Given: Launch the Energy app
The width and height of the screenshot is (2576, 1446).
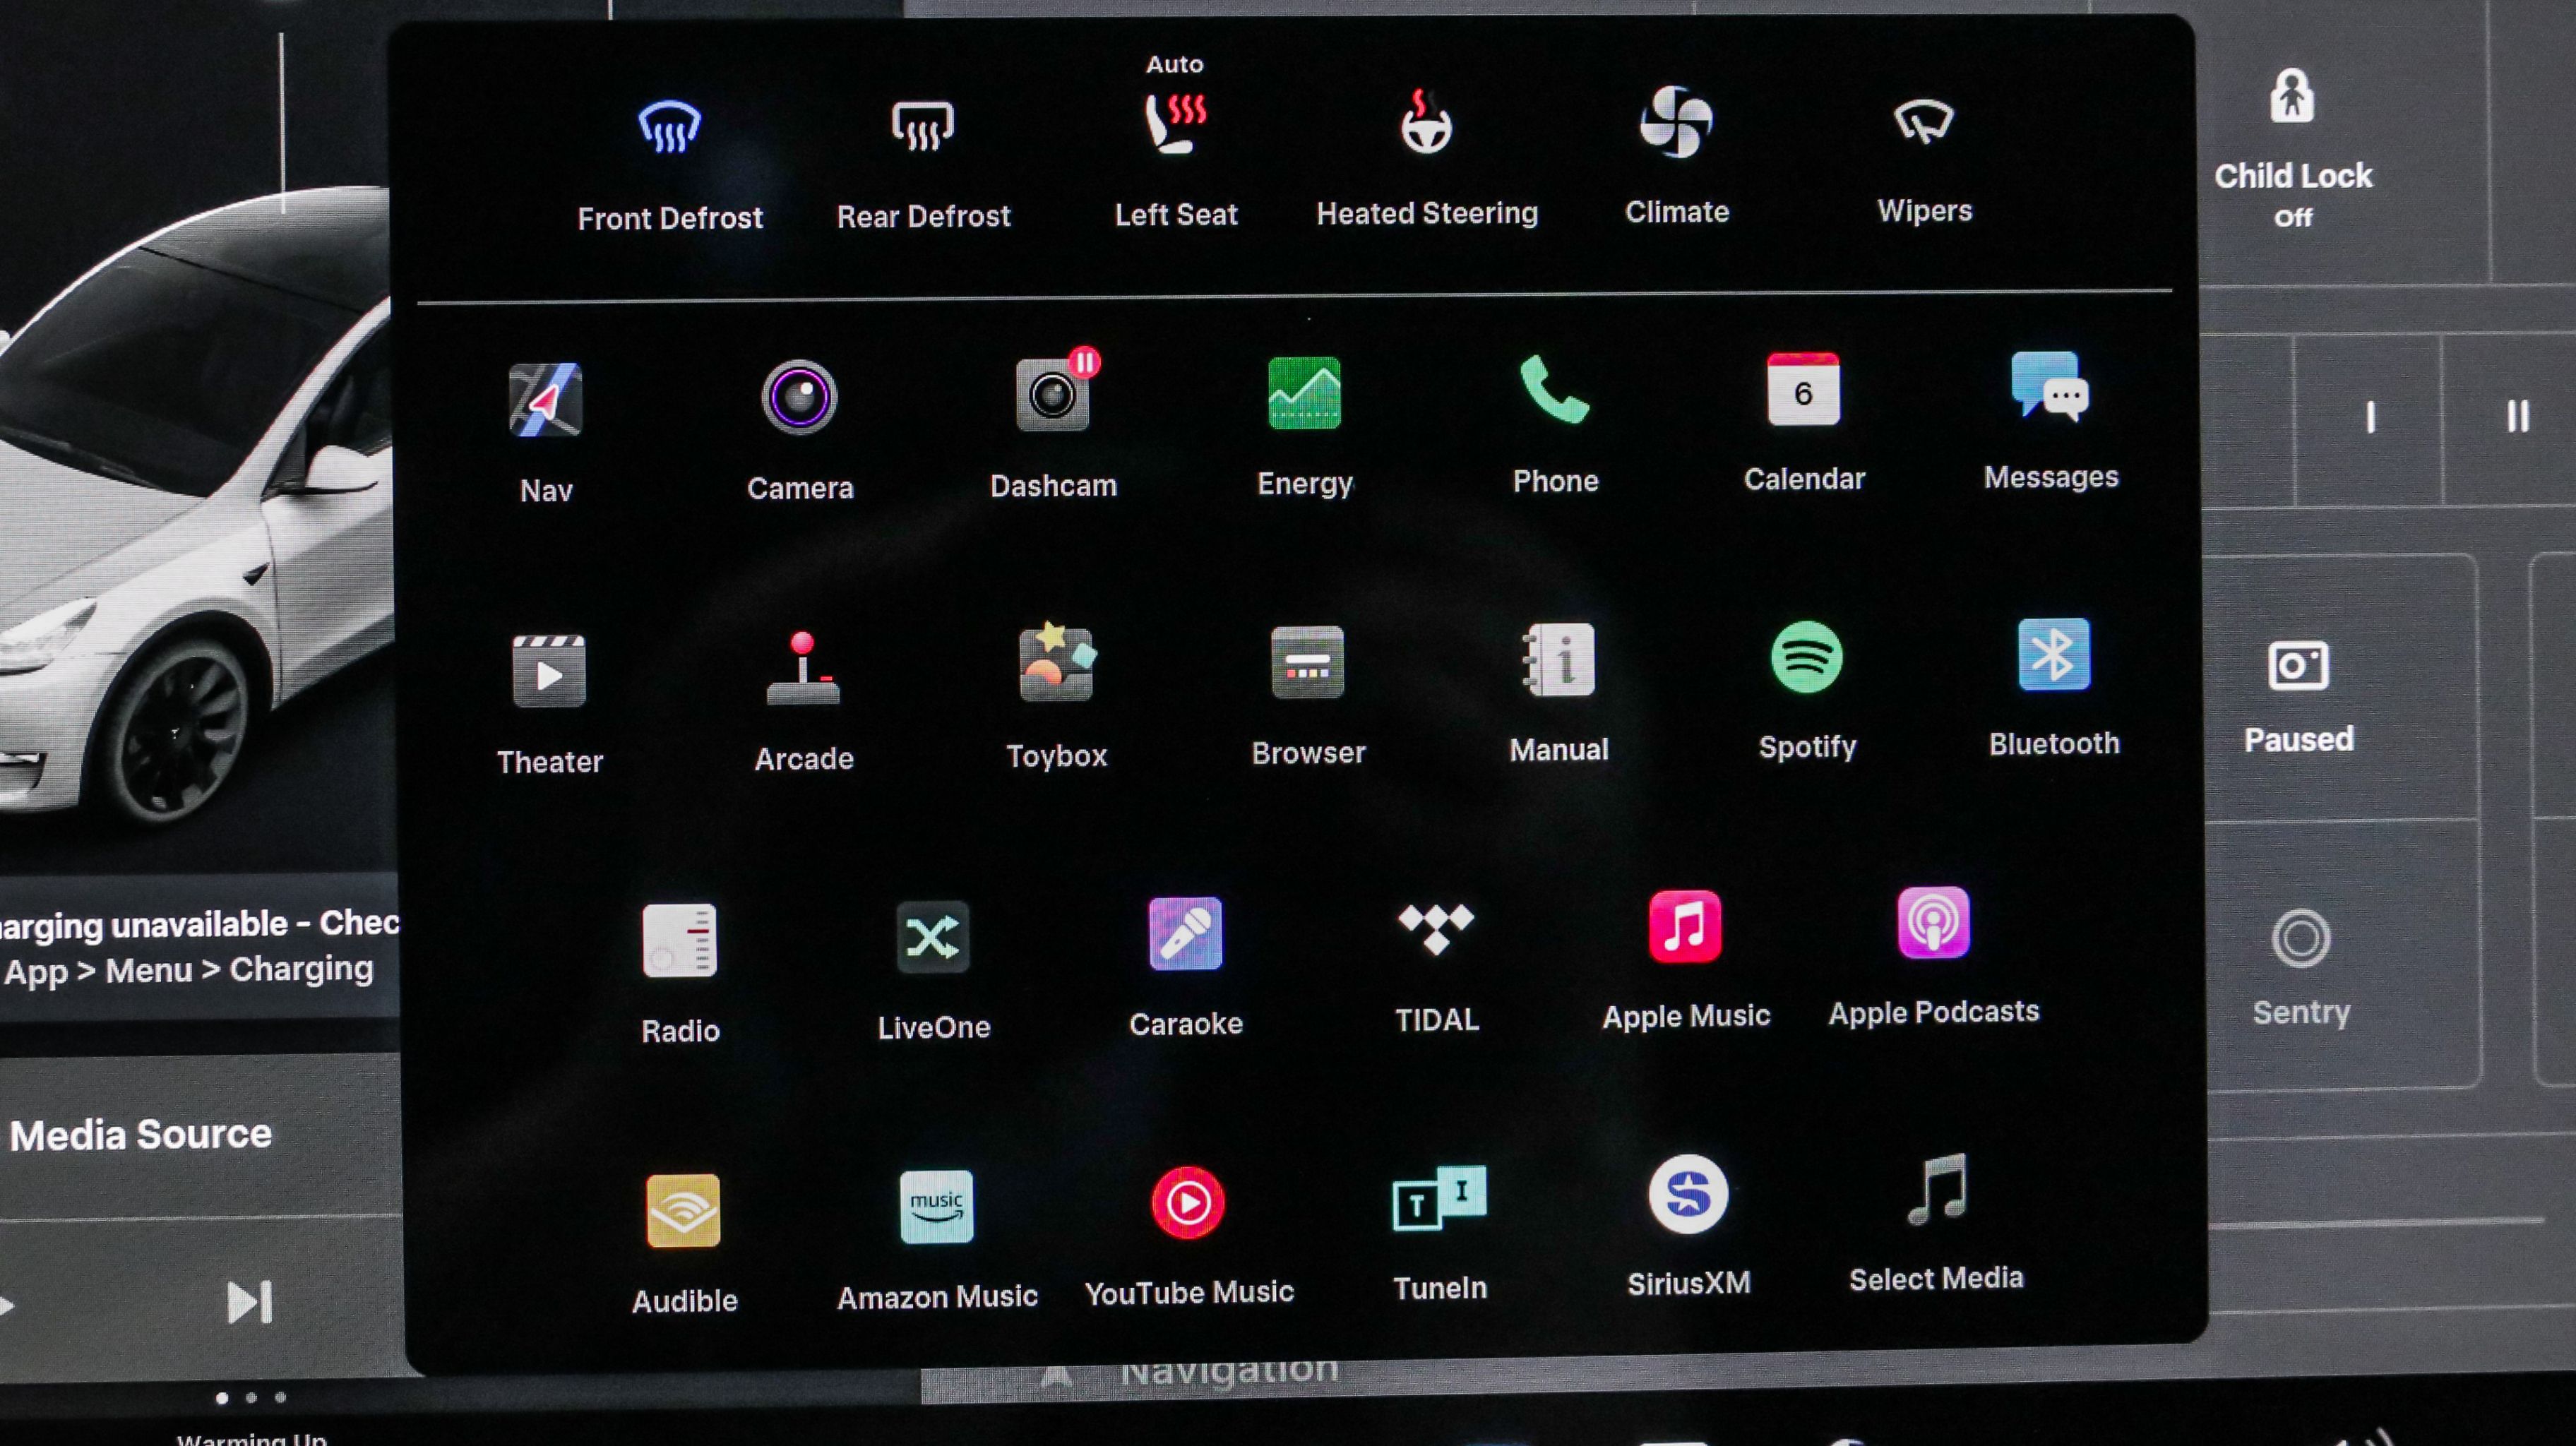Looking at the screenshot, I should (x=1304, y=394).
